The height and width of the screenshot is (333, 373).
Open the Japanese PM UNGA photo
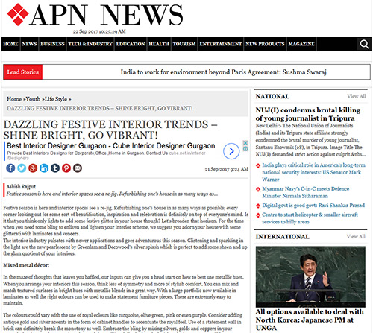(x=310, y=277)
